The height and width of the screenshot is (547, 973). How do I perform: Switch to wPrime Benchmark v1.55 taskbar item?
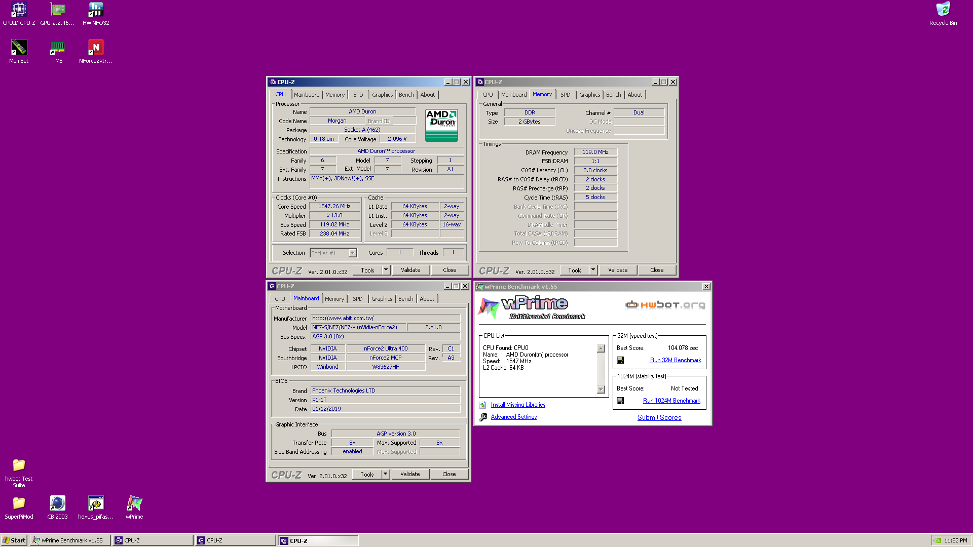pos(69,540)
